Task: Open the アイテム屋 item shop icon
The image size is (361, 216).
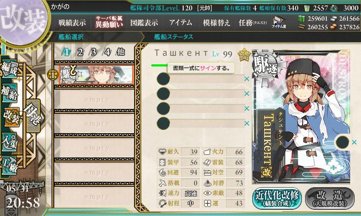Action: [279, 22]
